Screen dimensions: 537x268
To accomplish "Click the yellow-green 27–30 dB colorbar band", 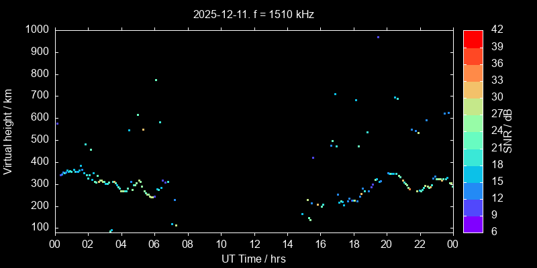I will tap(473, 107).
